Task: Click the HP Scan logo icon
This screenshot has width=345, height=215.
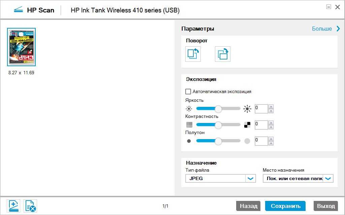Action: pyautogui.click(x=18, y=10)
